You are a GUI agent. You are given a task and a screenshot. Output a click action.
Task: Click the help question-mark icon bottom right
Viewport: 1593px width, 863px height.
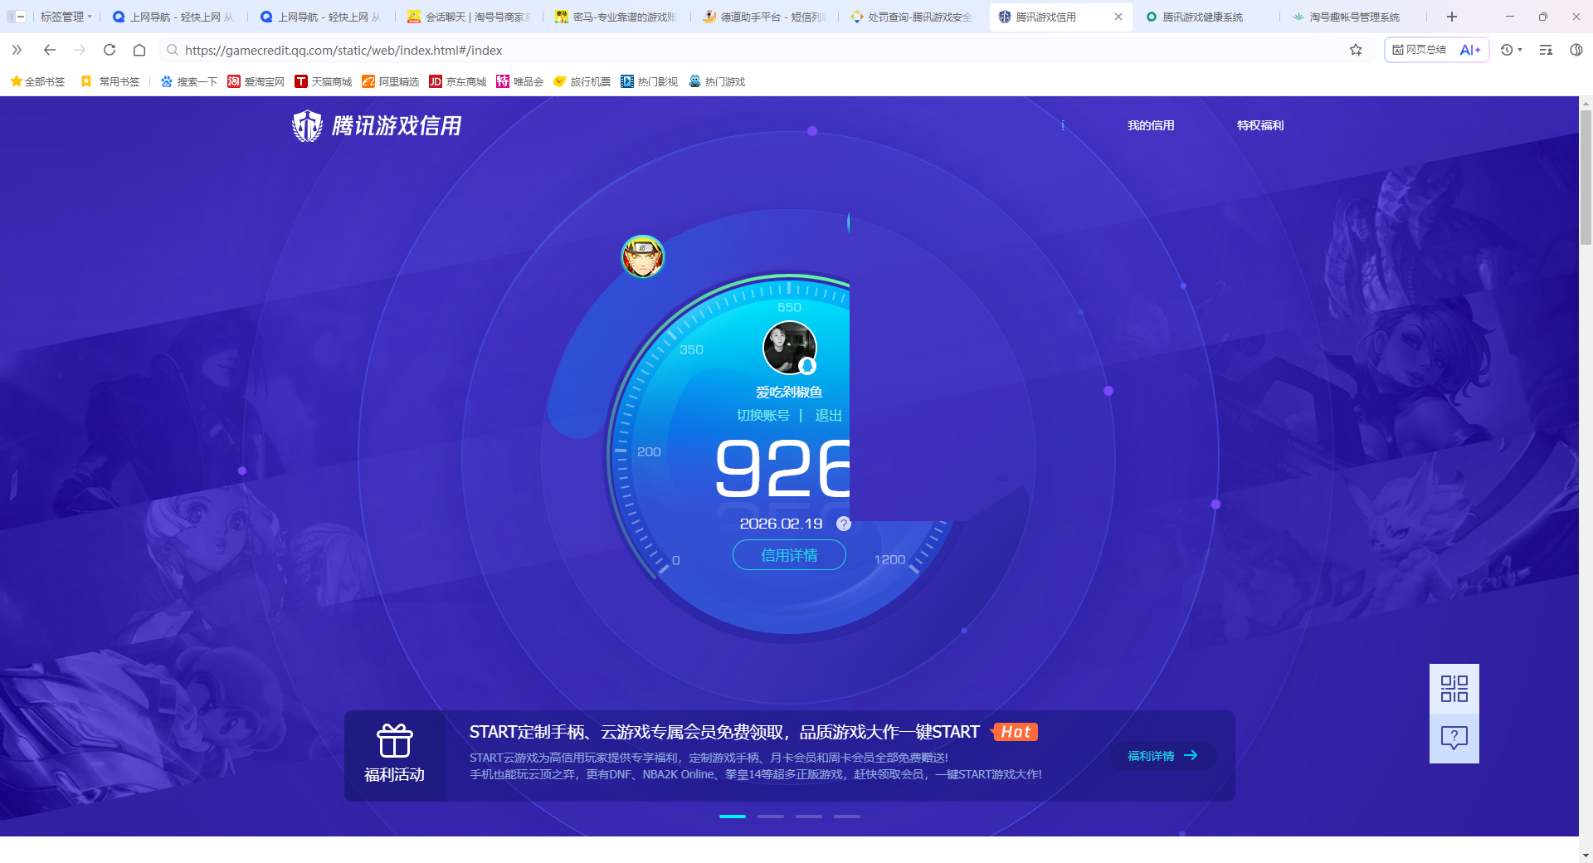click(1453, 737)
